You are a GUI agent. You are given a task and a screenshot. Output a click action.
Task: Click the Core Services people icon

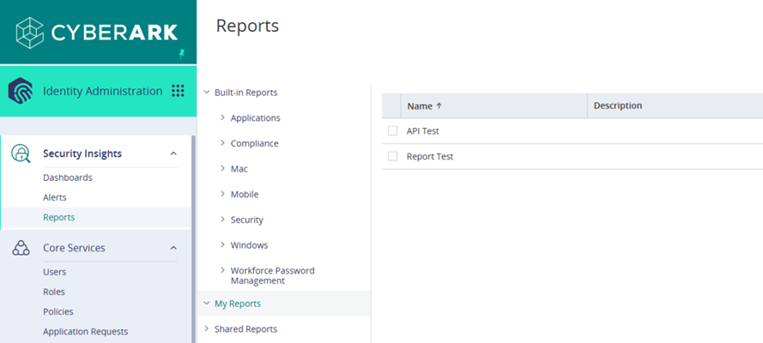[x=21, y=248]
